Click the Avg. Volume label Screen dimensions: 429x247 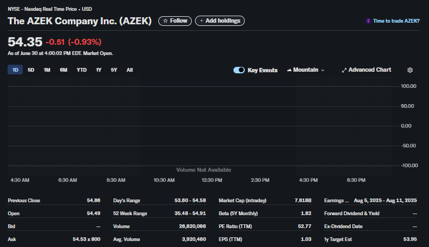(x=126, y=239)
